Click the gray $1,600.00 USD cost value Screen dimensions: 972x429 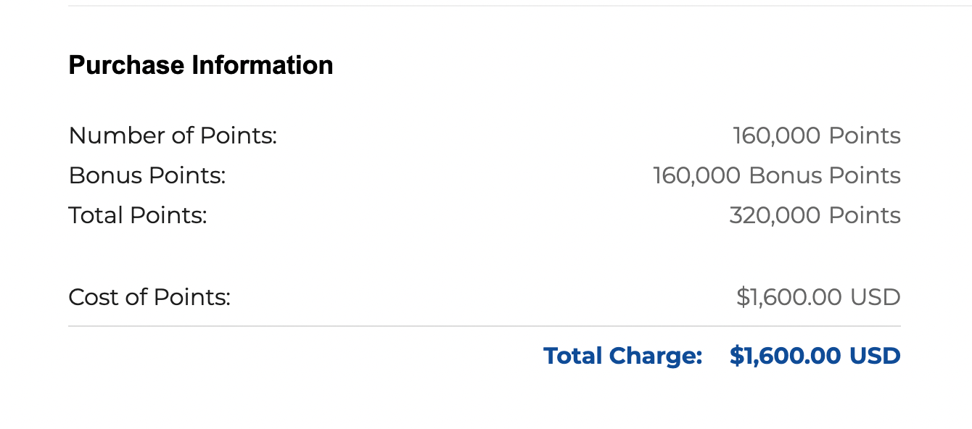tap(817, 297)
